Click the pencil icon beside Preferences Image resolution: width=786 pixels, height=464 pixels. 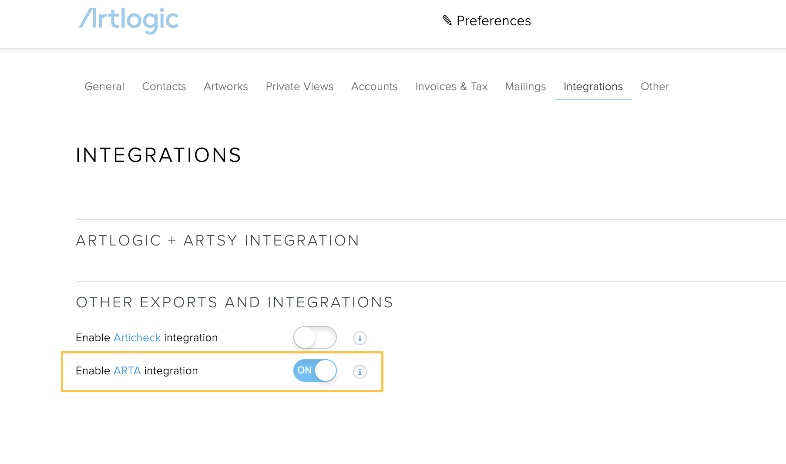[x=447, y=20]
